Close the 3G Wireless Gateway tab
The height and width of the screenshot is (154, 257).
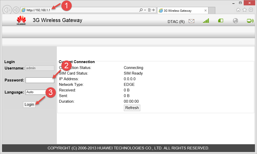pyautogui.click(x=205, y=11)
